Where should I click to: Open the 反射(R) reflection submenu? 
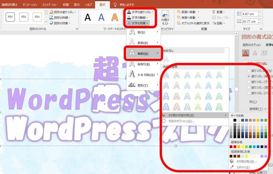pyautogui.click(x=144, y=43)
